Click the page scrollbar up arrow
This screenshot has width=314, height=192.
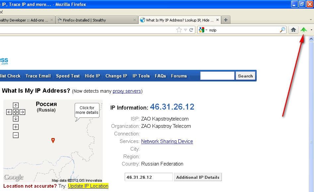[311, 39]
